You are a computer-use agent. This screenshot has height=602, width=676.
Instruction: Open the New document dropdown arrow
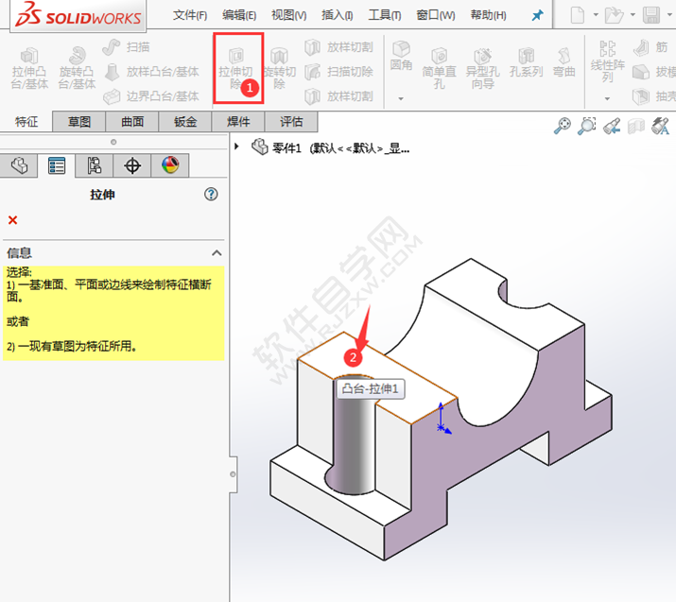(x=596, y=15)
